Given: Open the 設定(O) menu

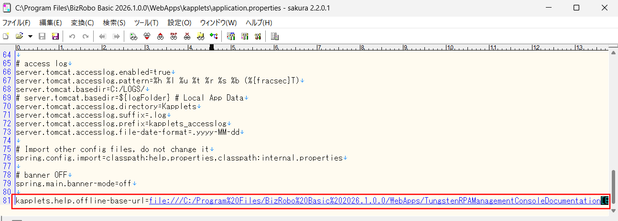Looking at the screenshot, I should pyautogui.click(x=179, y=23).
